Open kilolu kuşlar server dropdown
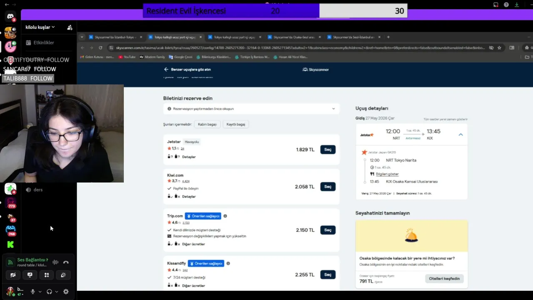This screenshot has height=300, width=533. pyautogui.click(x=40, y=27)
